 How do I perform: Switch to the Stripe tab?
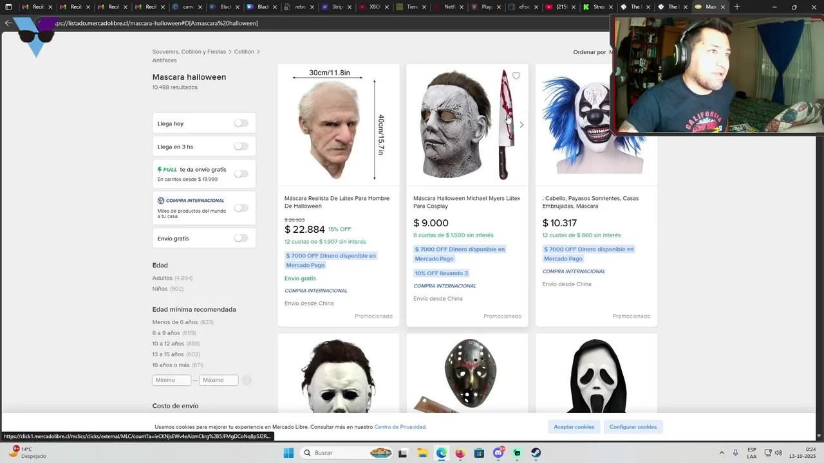click(337, 7)
